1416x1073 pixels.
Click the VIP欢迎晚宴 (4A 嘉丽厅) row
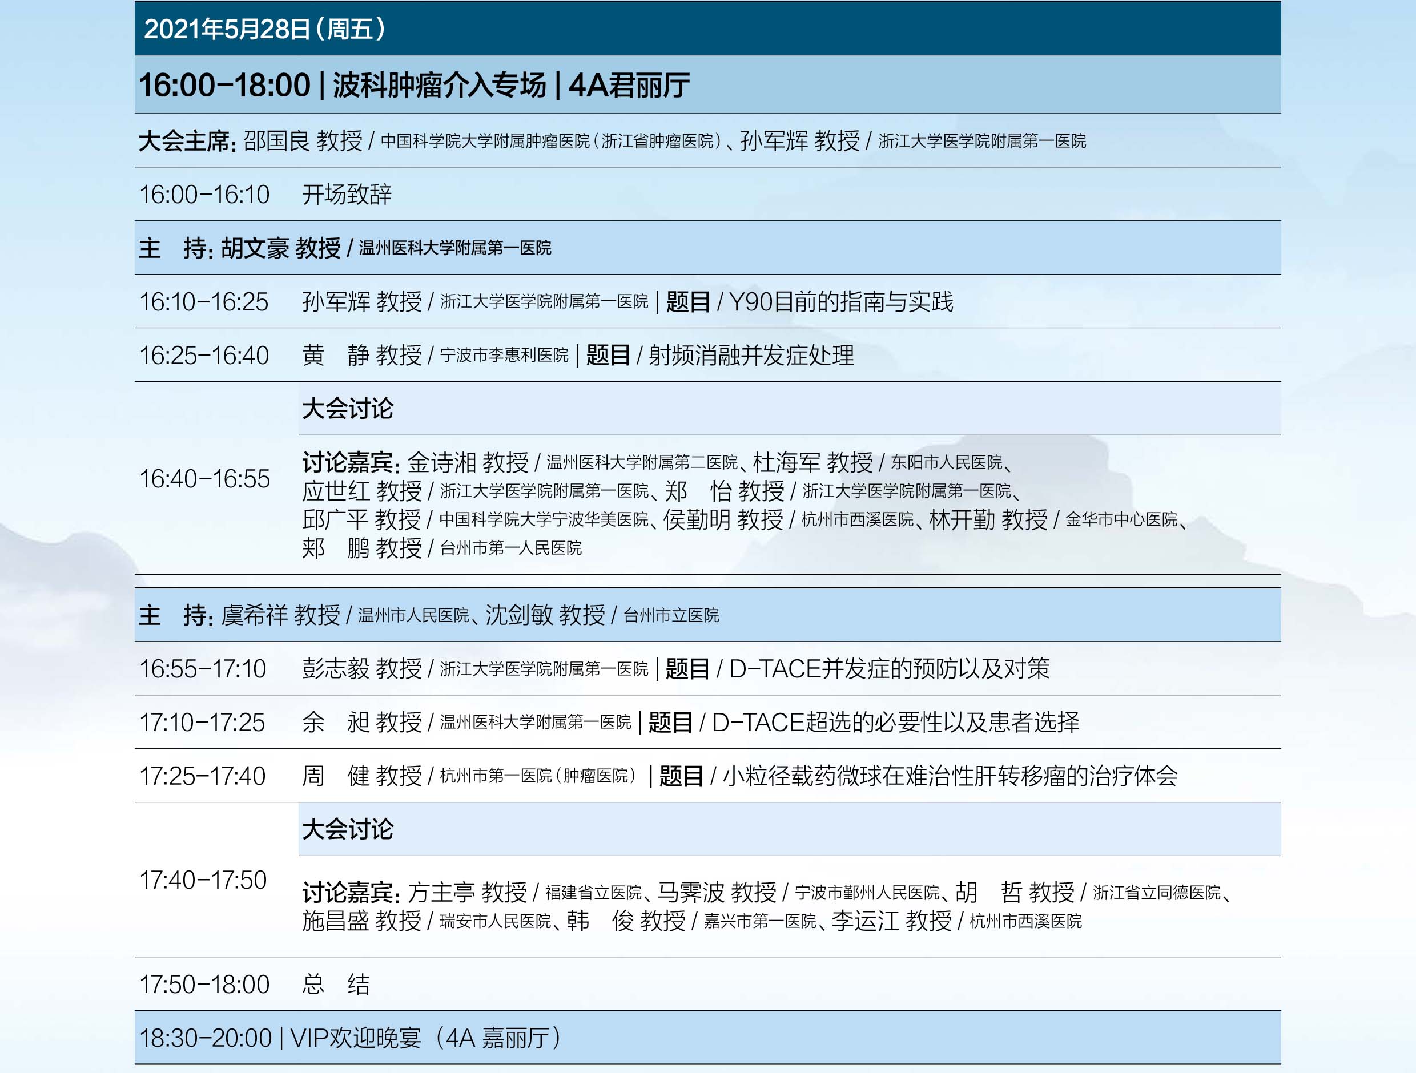707,1038
